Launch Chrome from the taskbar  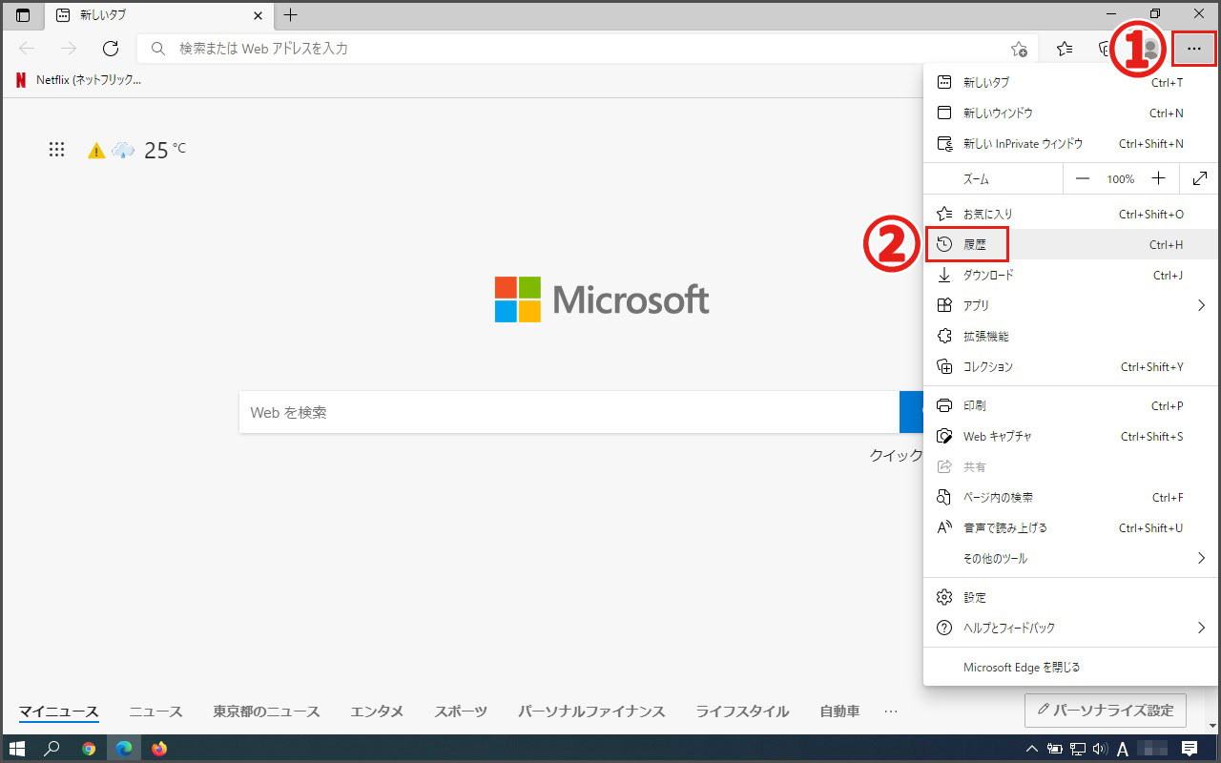[89, 749]
